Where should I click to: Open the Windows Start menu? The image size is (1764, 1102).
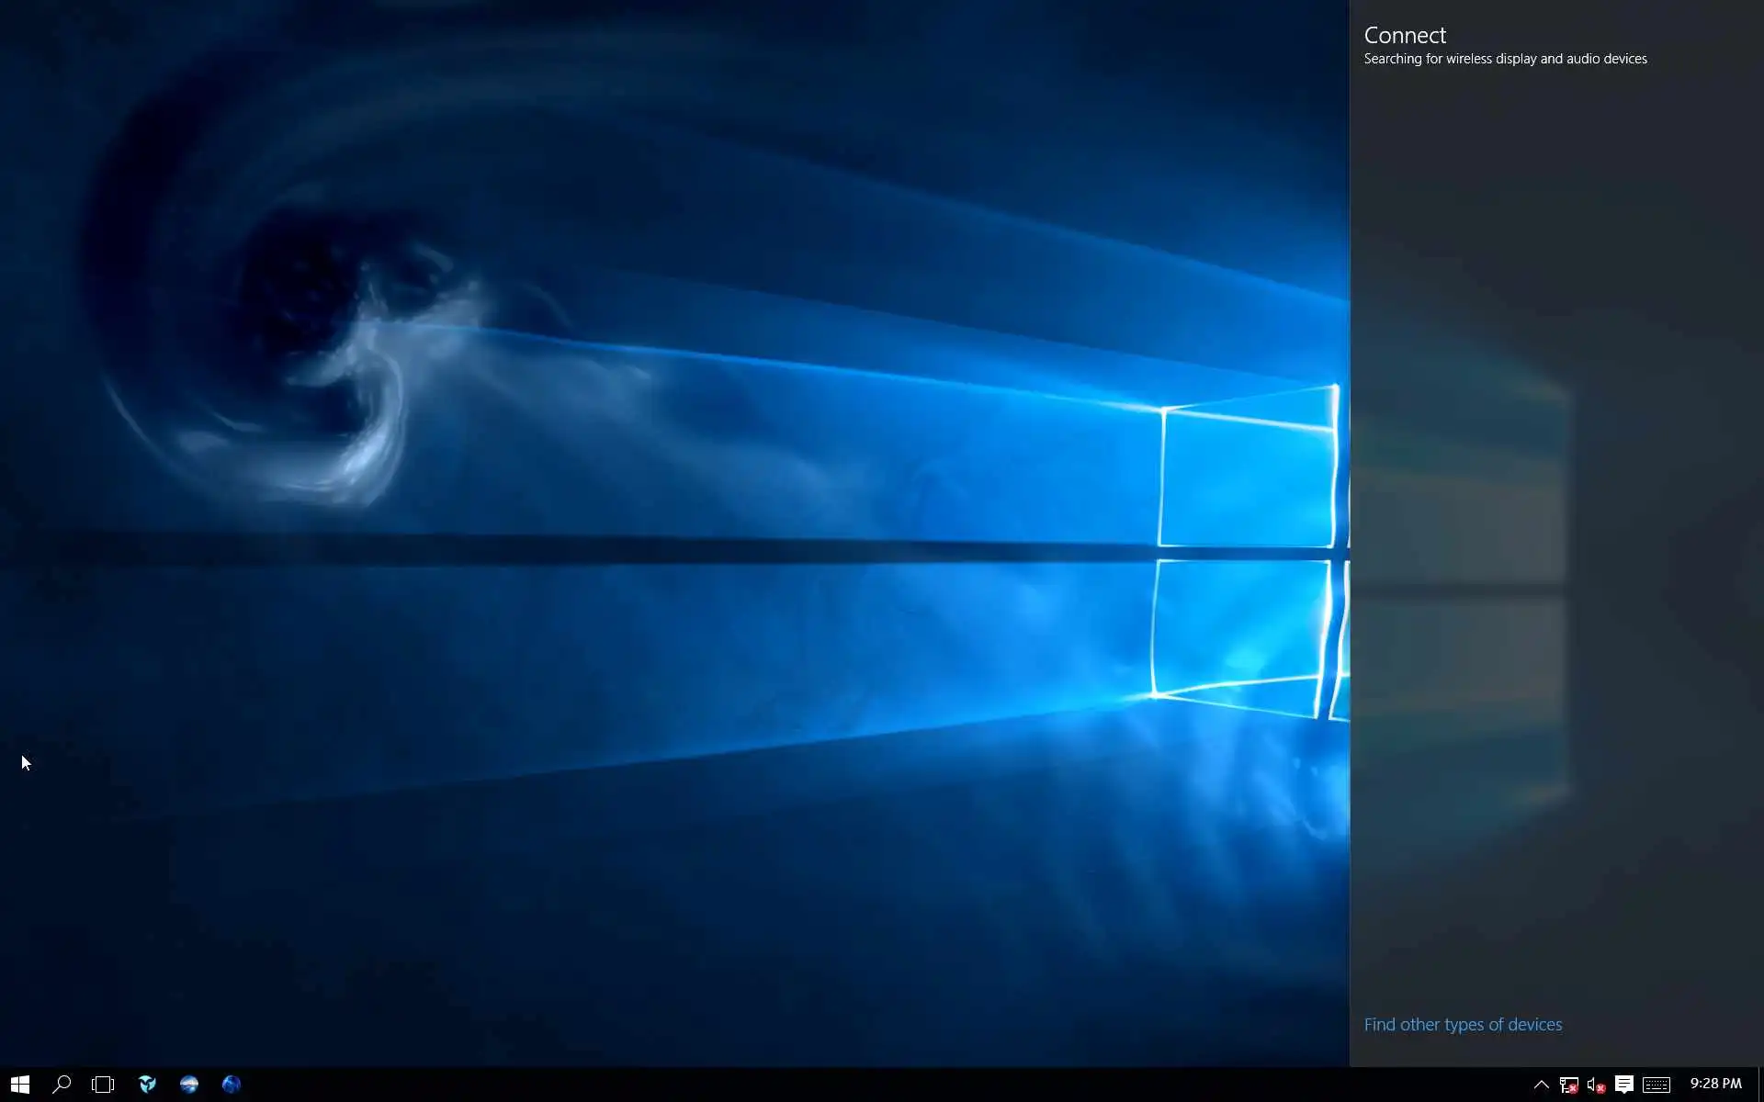pos(19,1085)
